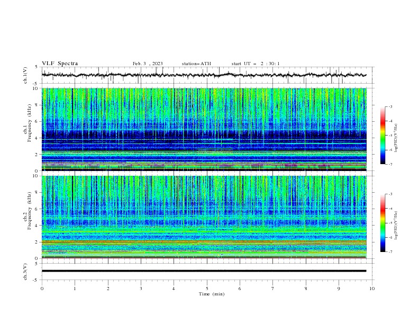This screenshot has height=324, width=419.
Task: Click time axis tick label "9"
Action: pos(339,289)
